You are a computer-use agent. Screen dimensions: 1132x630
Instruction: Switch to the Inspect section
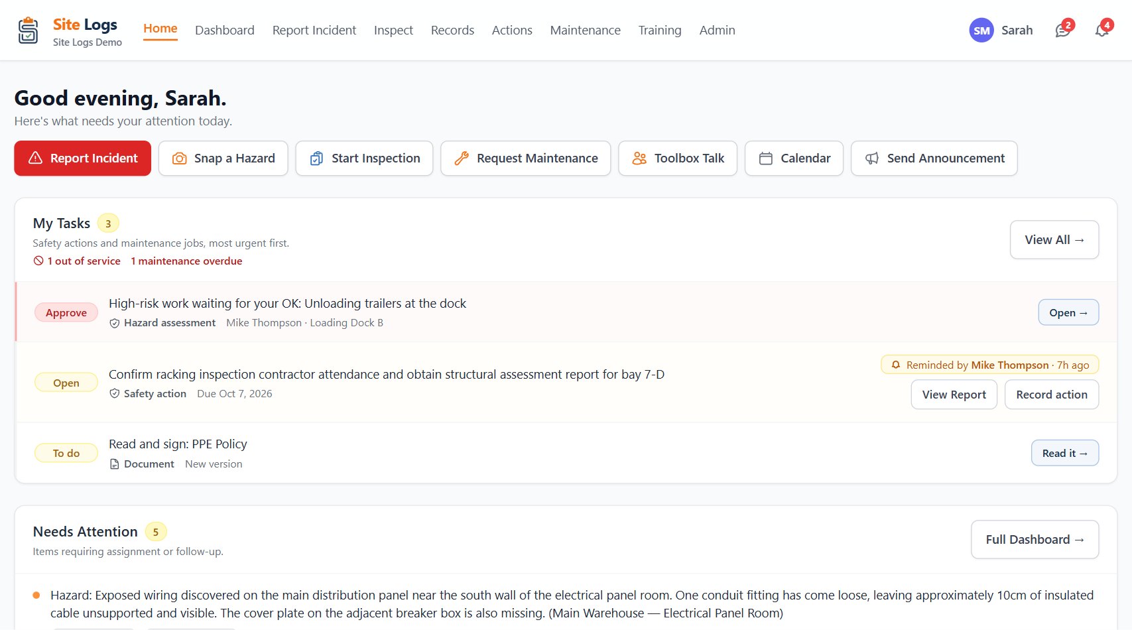(x=393, y=30)
